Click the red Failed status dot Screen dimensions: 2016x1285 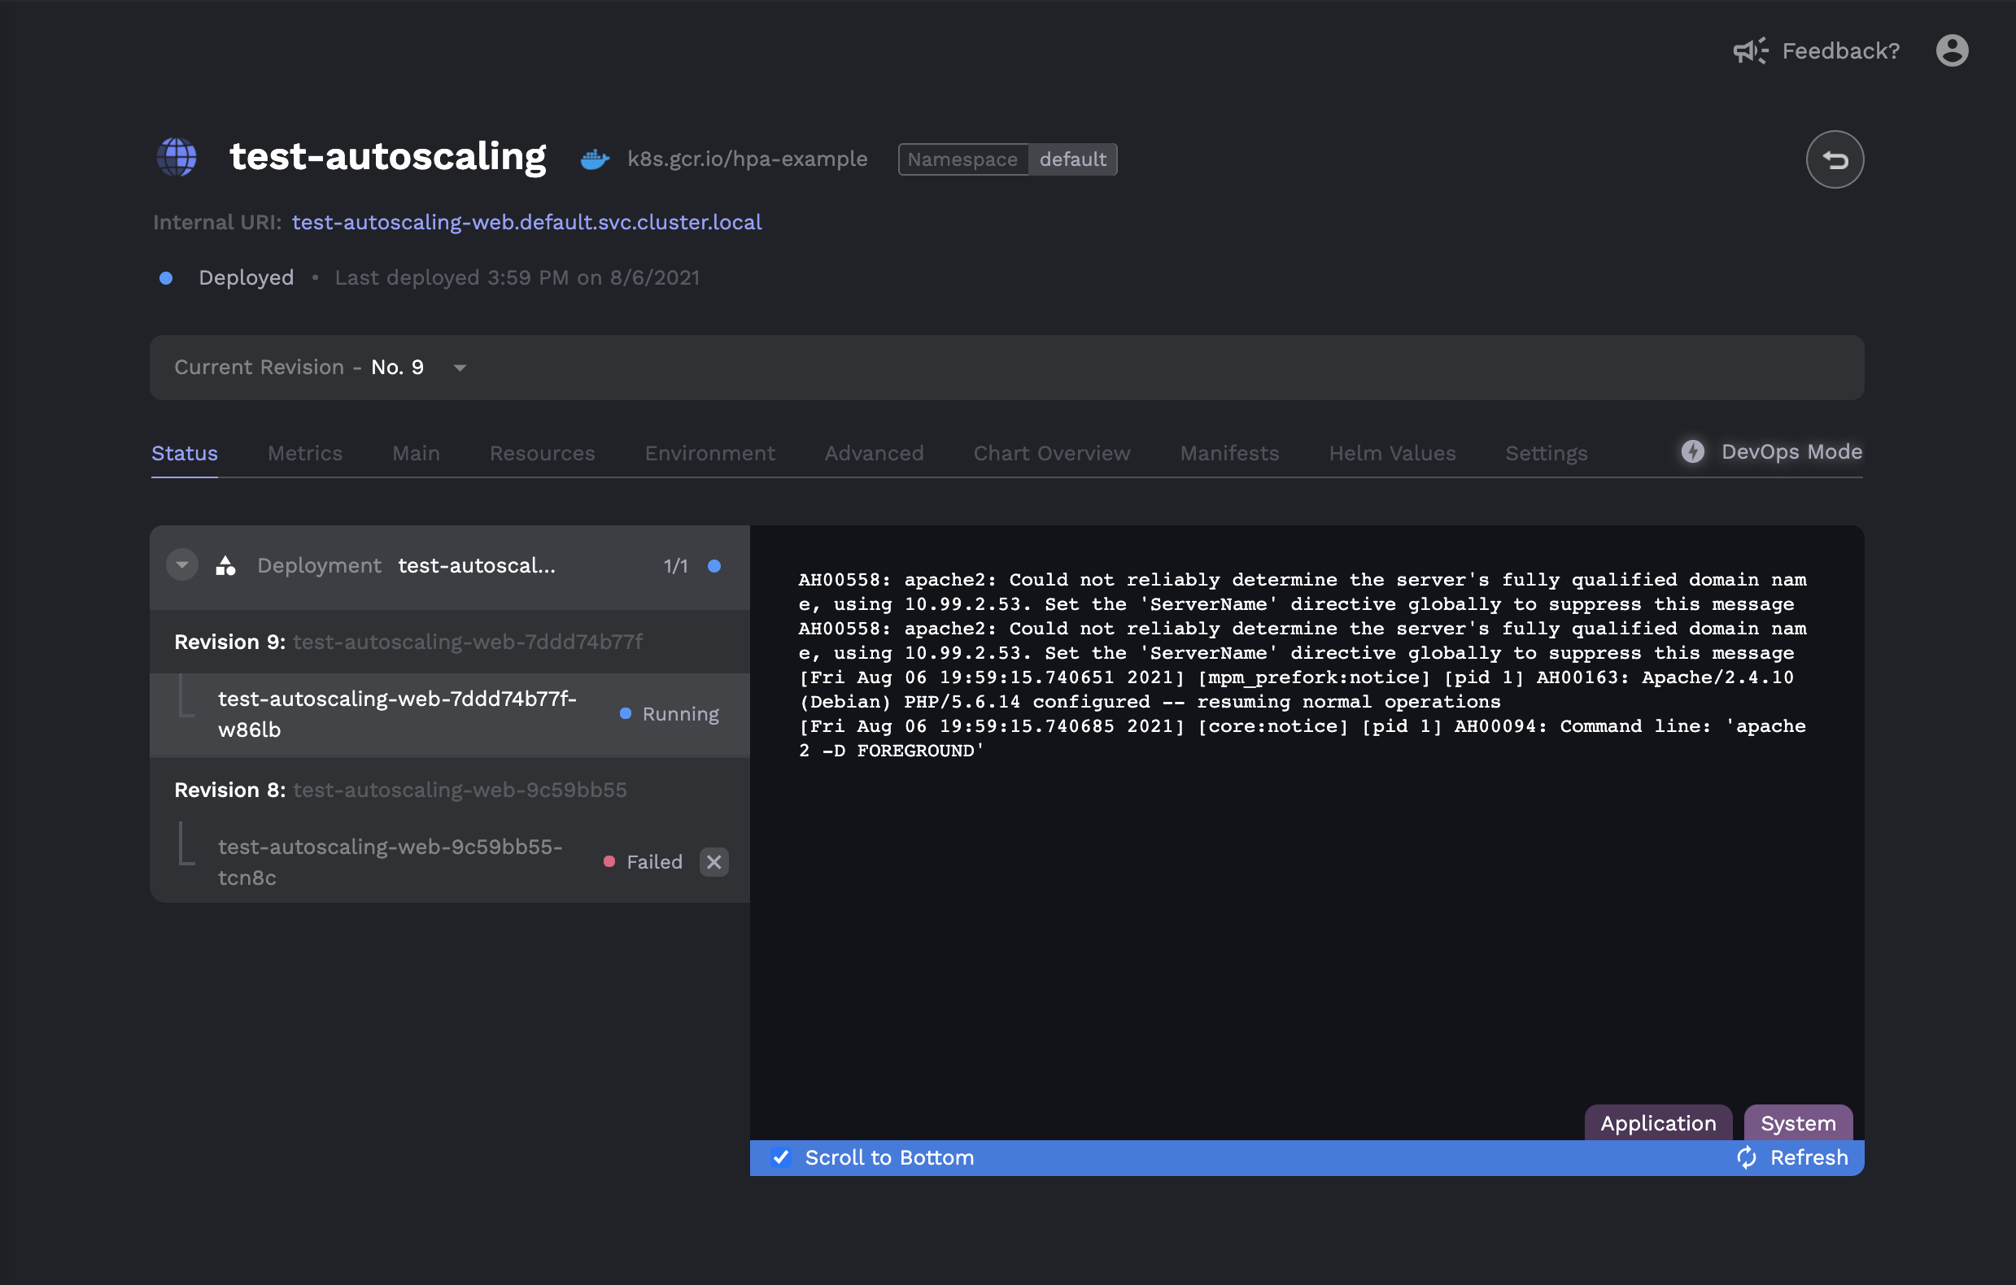point(609,861)
